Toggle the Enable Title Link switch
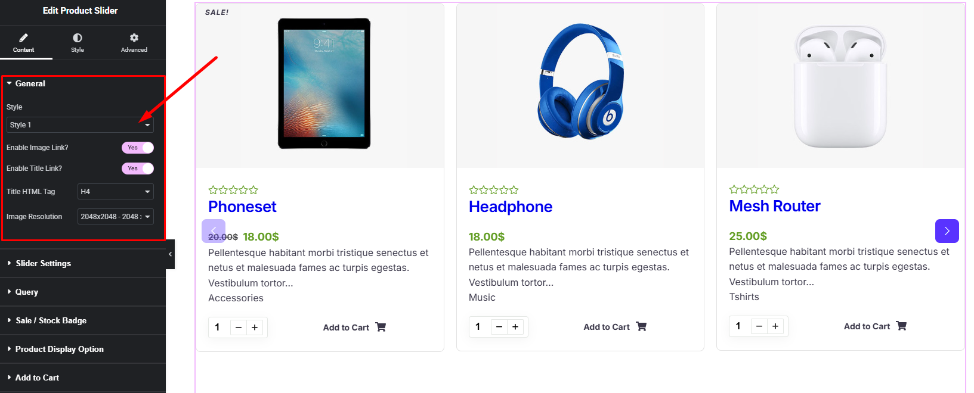This screenshot has height=393, width=974. 138,169
